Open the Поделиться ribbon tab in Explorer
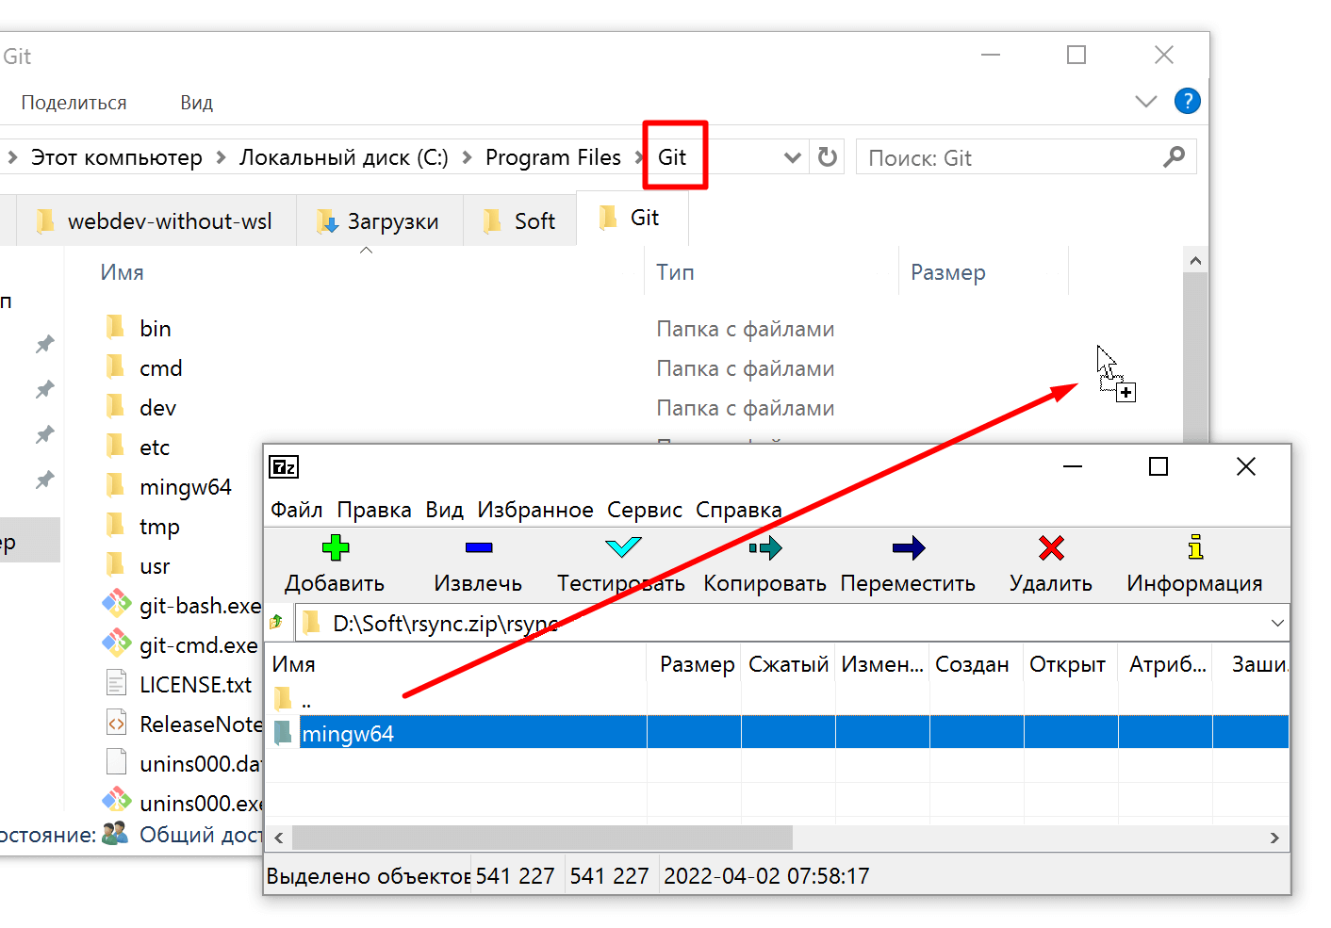The height and width of the screenshot is (928, 1331). (74, 103)
